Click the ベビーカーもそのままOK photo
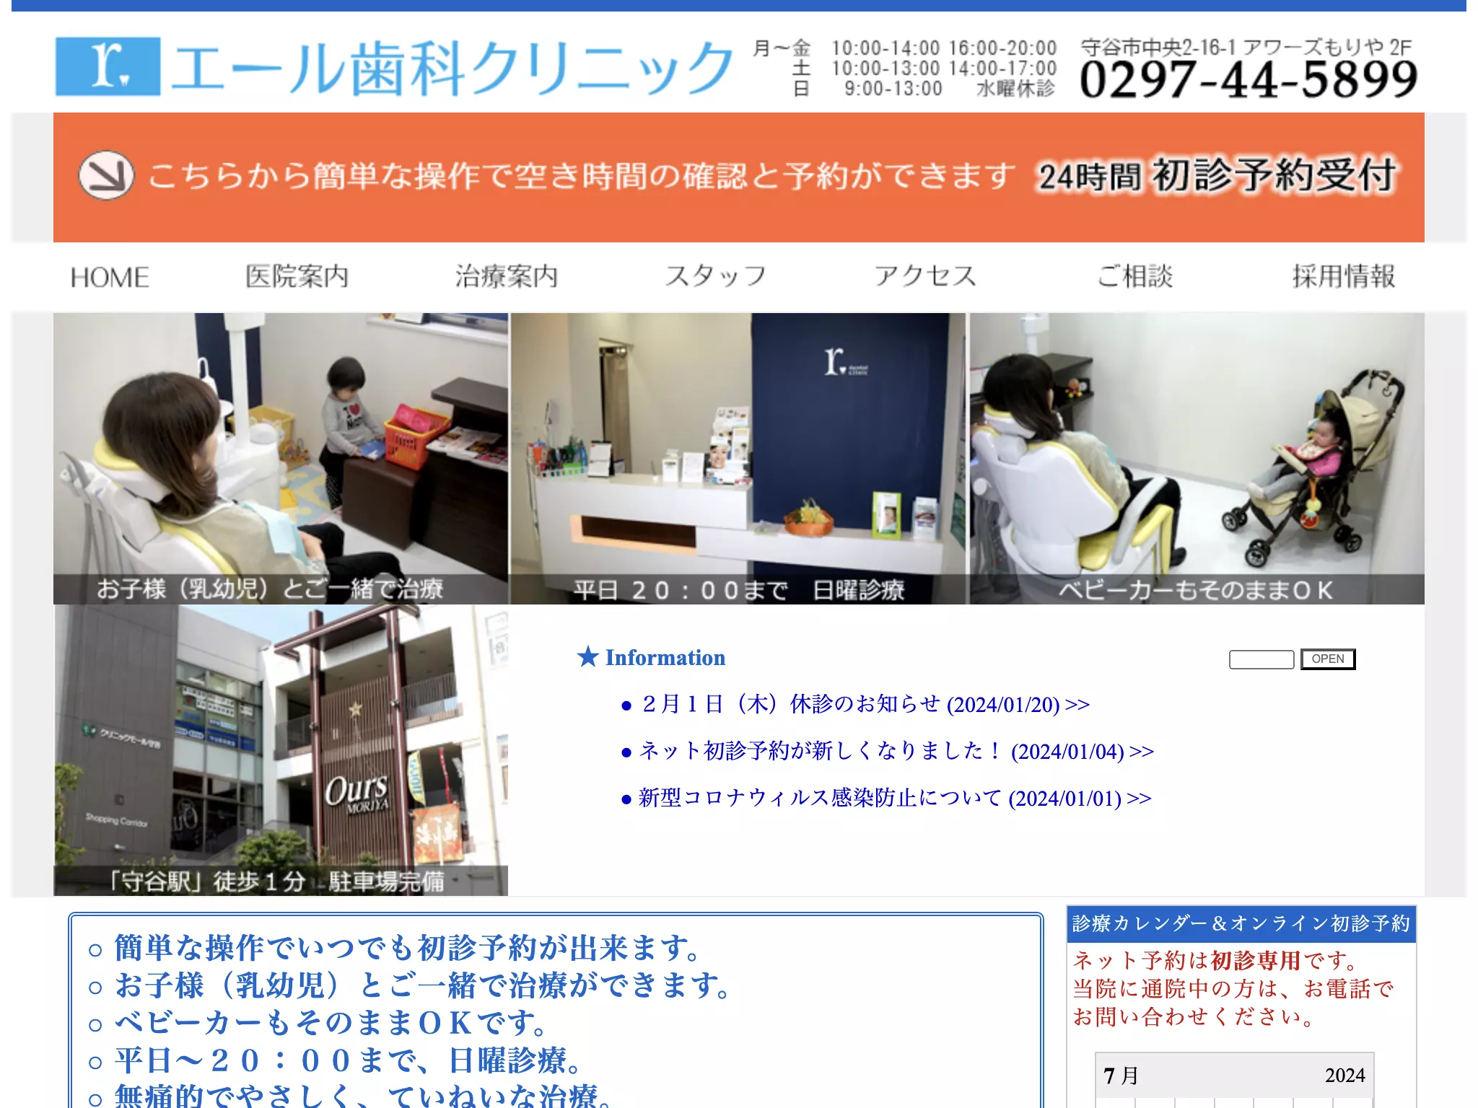Viewport: 1478px width, 1108px height. tap(1197, 458)
